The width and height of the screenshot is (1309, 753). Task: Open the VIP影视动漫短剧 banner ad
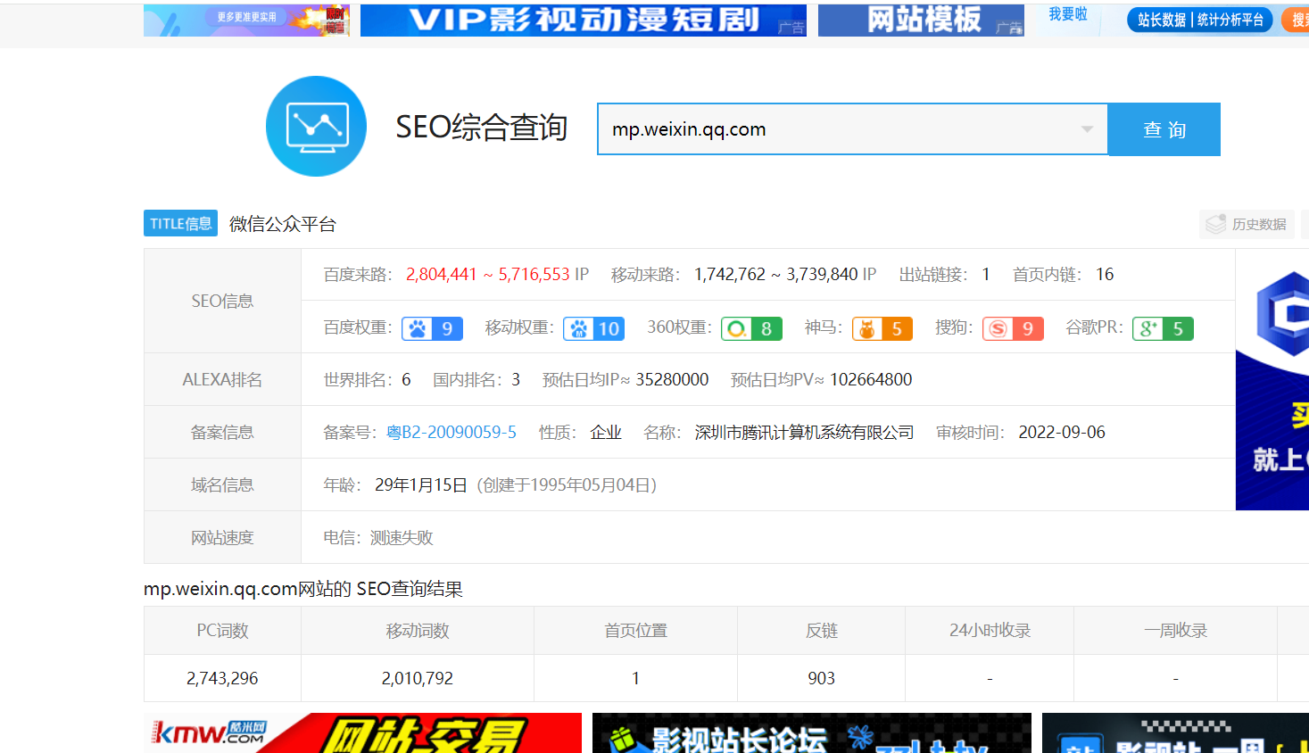coord(584,20)
